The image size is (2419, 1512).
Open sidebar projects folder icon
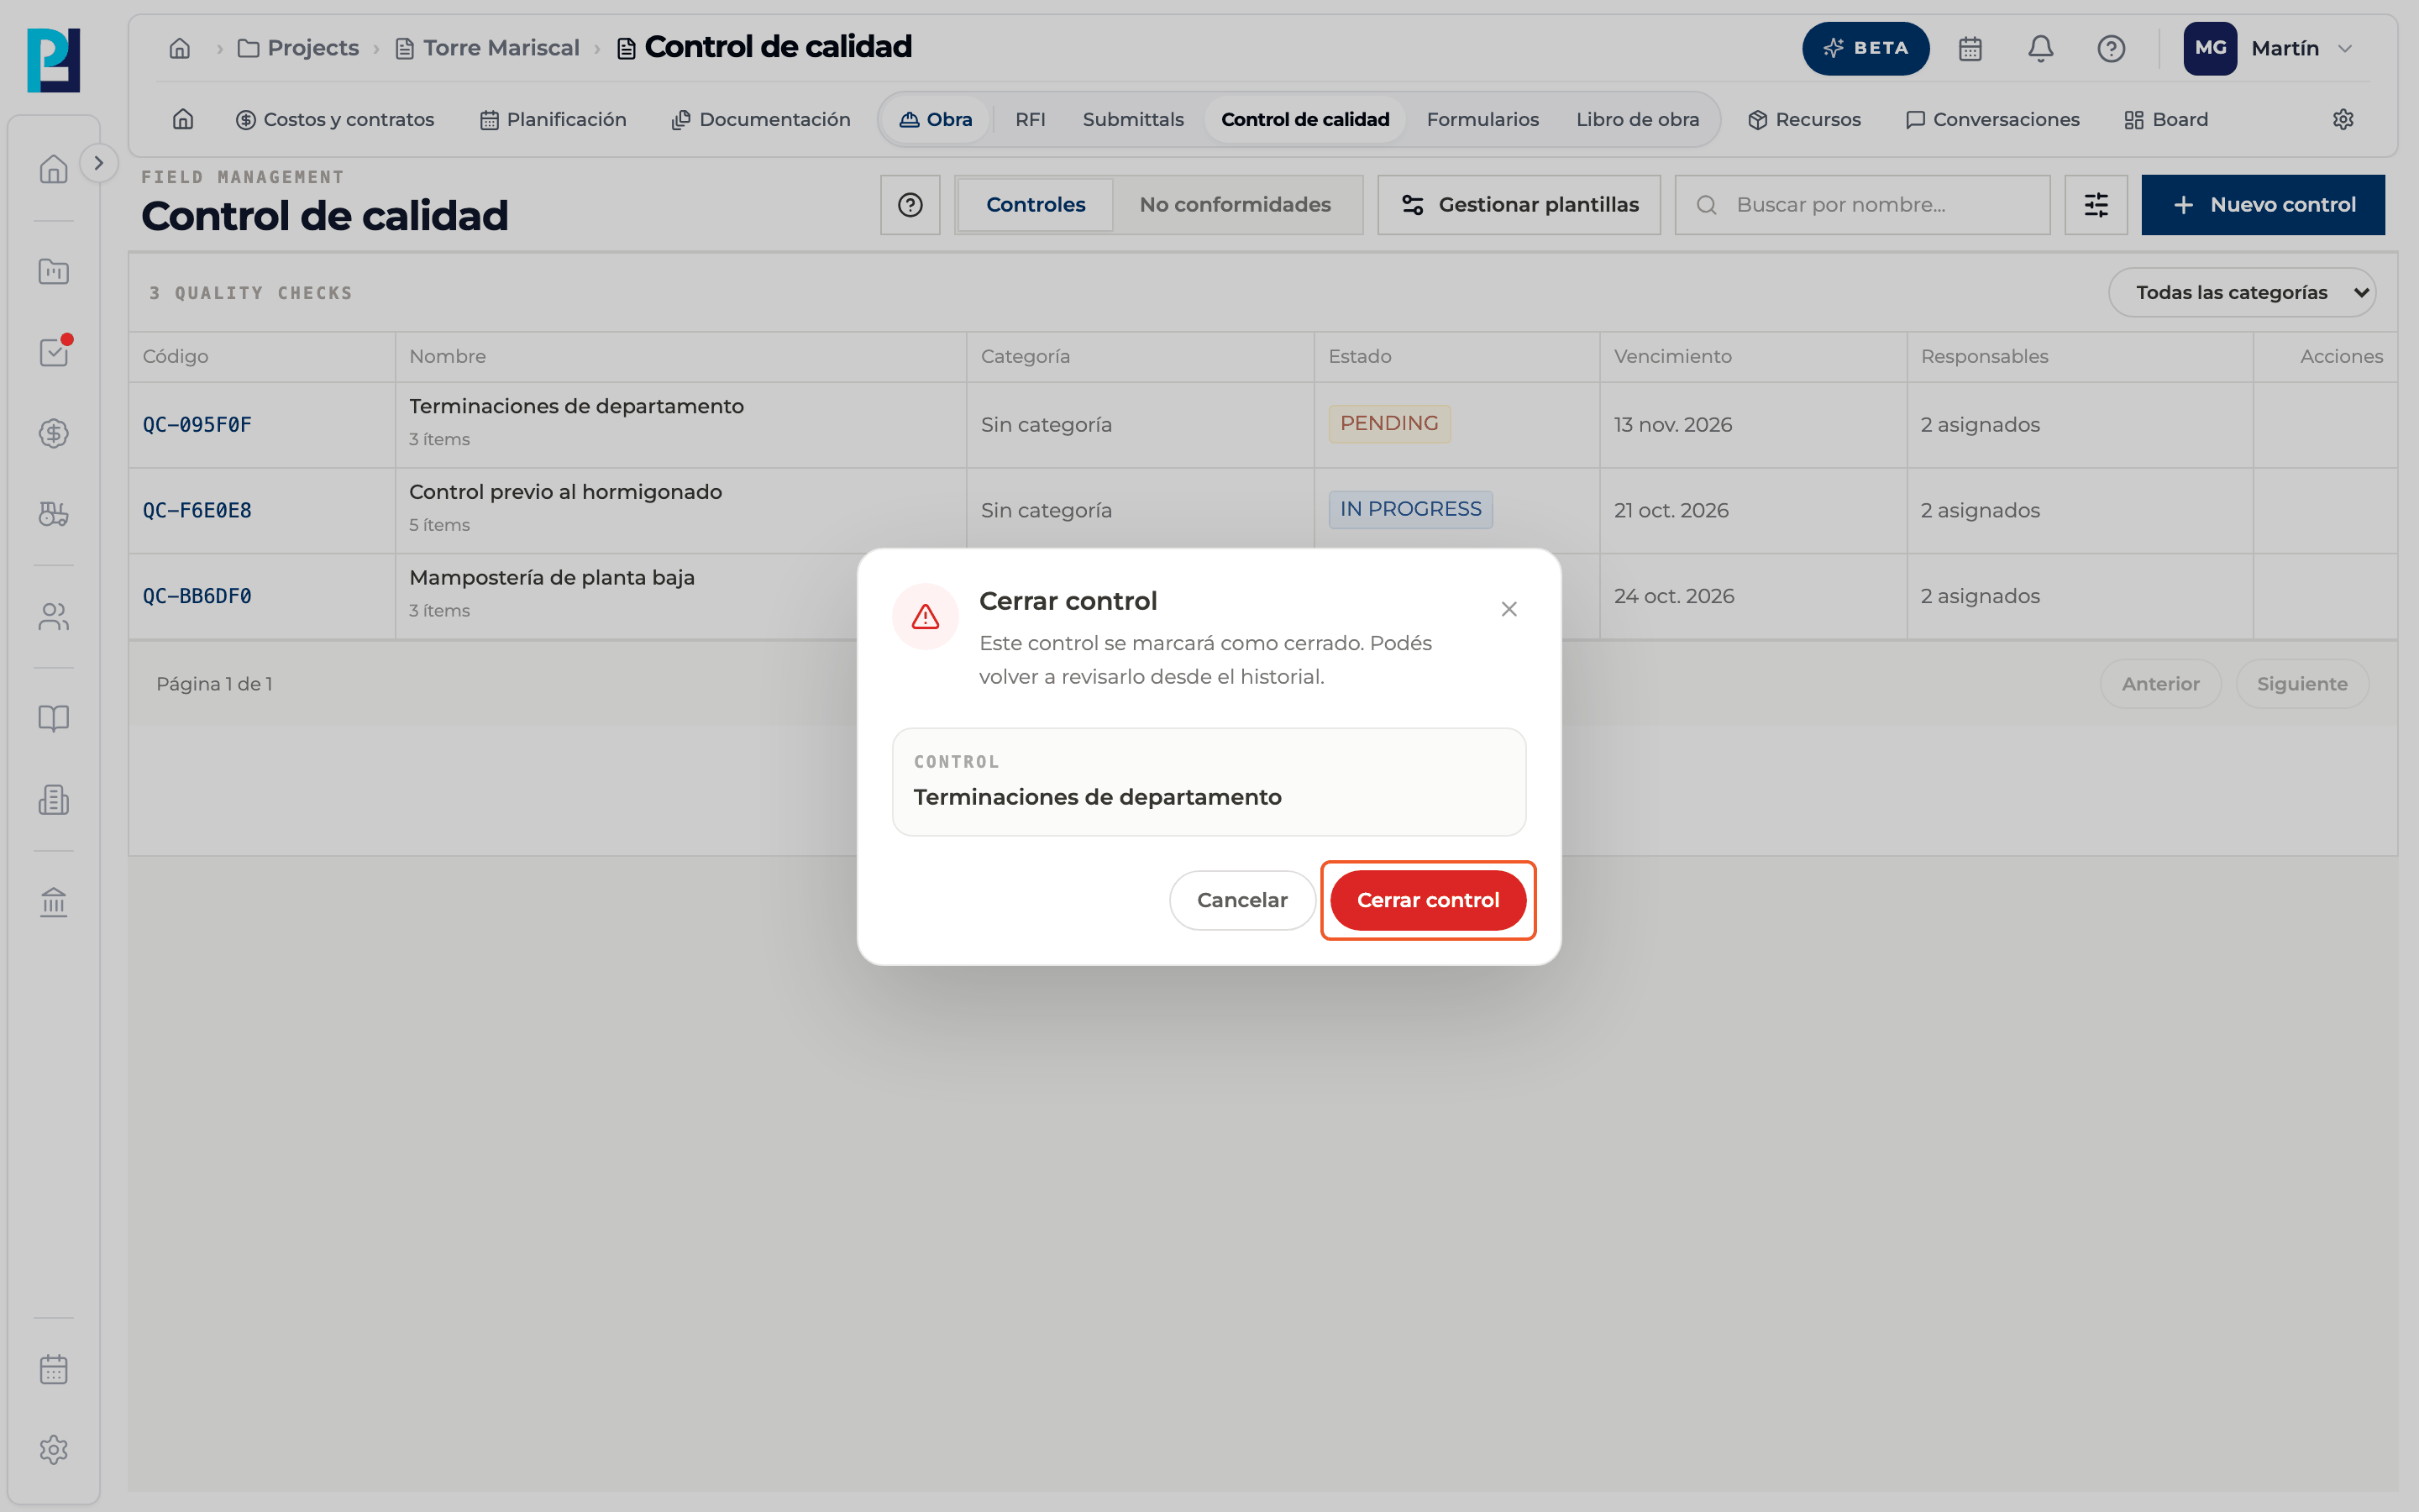coord(54,271)
